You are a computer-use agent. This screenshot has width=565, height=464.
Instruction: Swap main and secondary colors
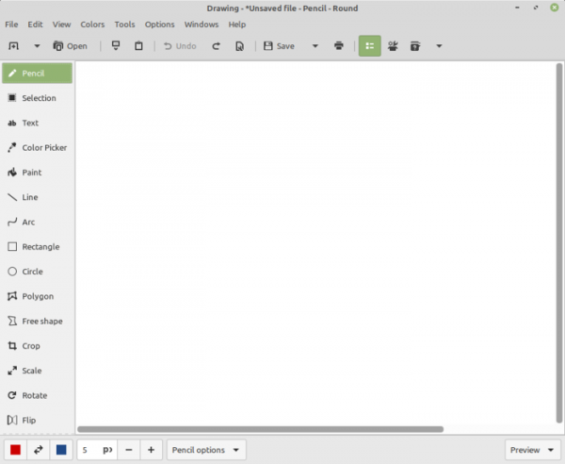pos(39,451)
